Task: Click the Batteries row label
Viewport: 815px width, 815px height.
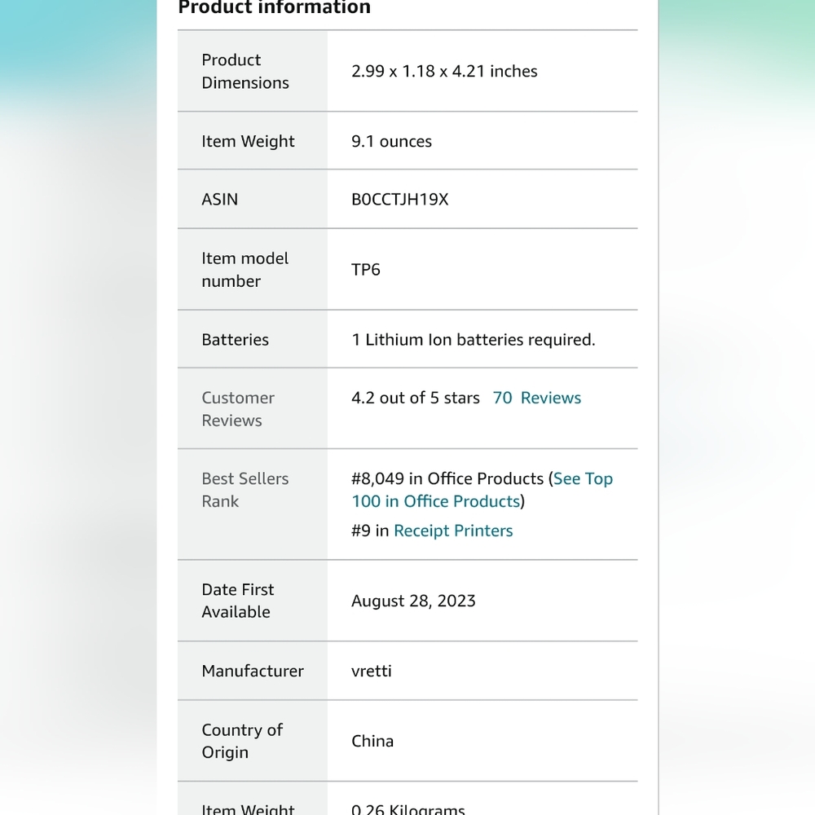Action: tap(235, 340)
